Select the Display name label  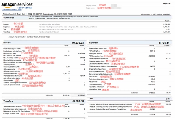click(x=91, y=6)
